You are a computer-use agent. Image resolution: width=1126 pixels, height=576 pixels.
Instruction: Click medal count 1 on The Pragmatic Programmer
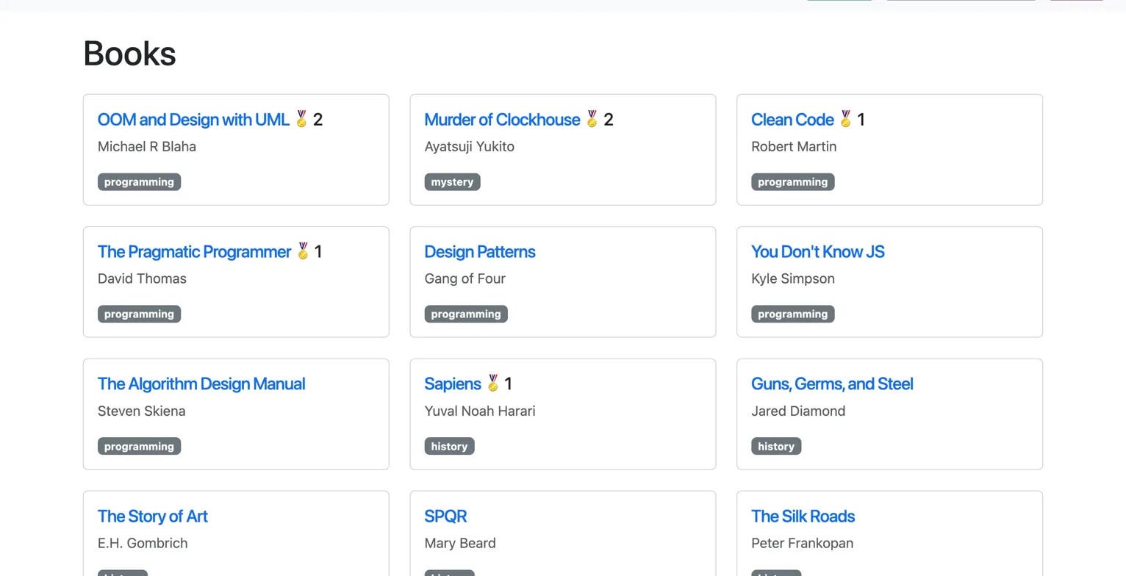(x=318, y=251)
